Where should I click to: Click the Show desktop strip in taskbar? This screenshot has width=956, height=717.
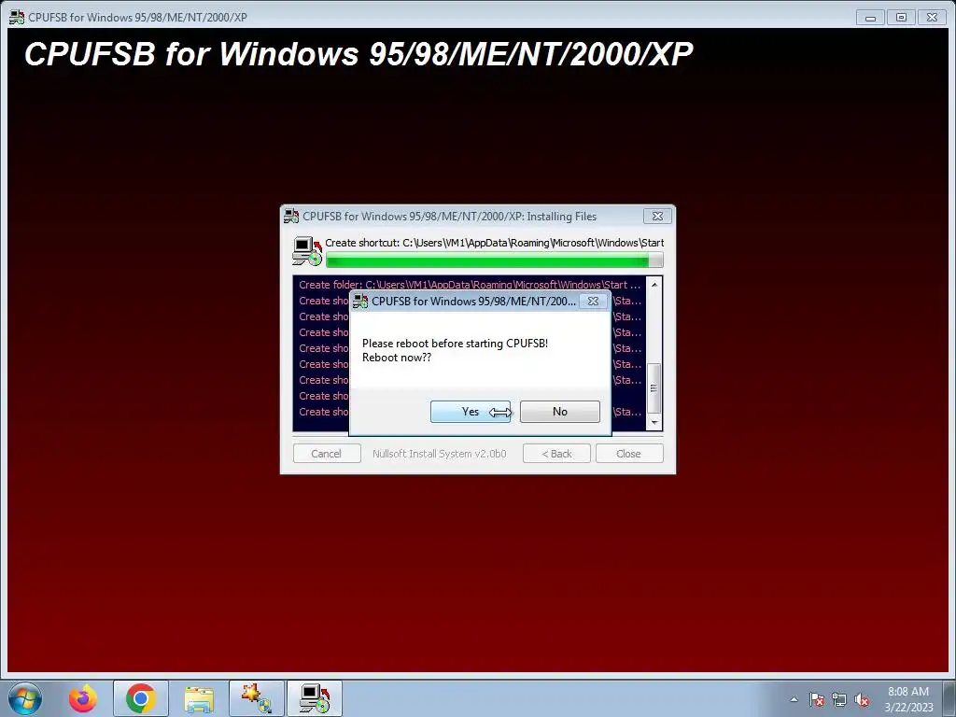pos(949,698)
